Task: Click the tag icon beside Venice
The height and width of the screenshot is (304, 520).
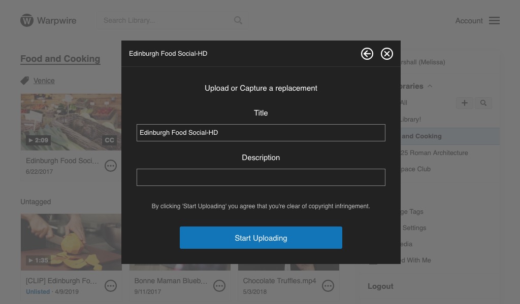Action: click(x=25, y=81)
